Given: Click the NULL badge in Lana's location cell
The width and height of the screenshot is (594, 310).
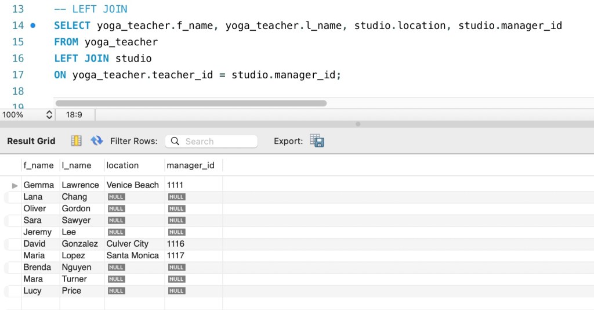Looking at the screenshot, I should pos(116,197).
